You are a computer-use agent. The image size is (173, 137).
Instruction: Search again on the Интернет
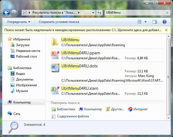click(138, 109)
